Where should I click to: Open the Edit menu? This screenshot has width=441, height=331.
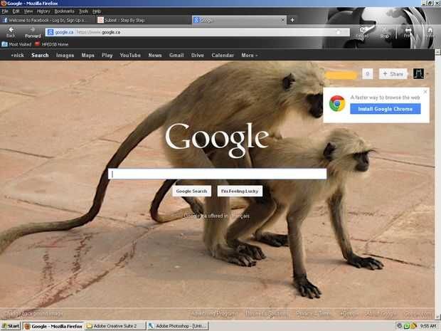point(16,11)
